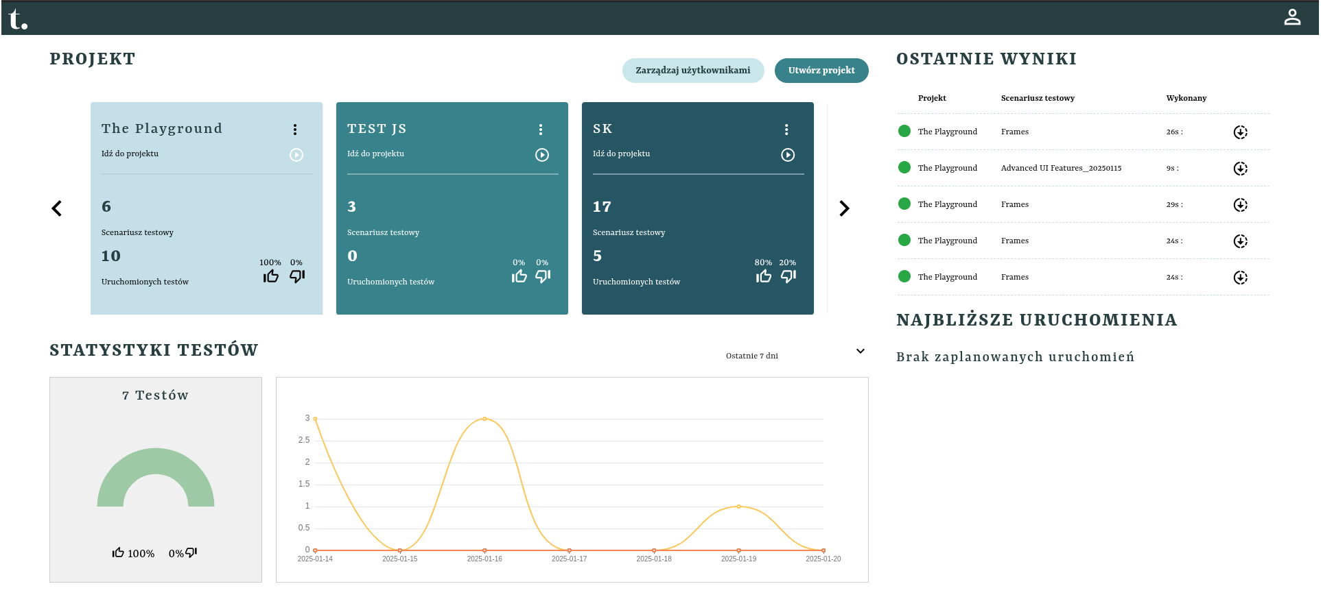Click the Utwórz projekt button
Image resolution: width=1321 pixels, height=597 pixels.
[x=821, y=71]
